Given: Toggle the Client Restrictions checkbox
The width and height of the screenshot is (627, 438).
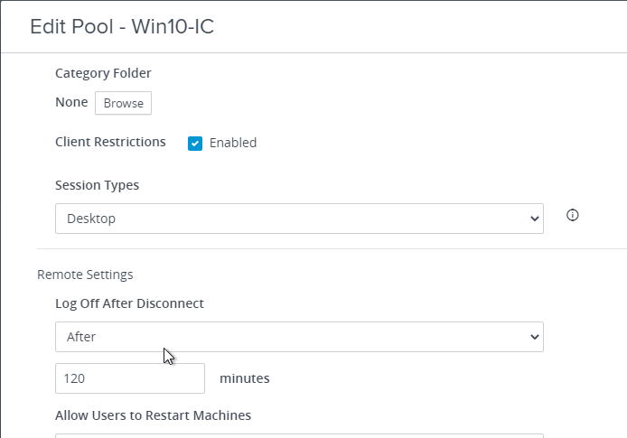Looking at the screenshot, I should click(x=195, y=144).
